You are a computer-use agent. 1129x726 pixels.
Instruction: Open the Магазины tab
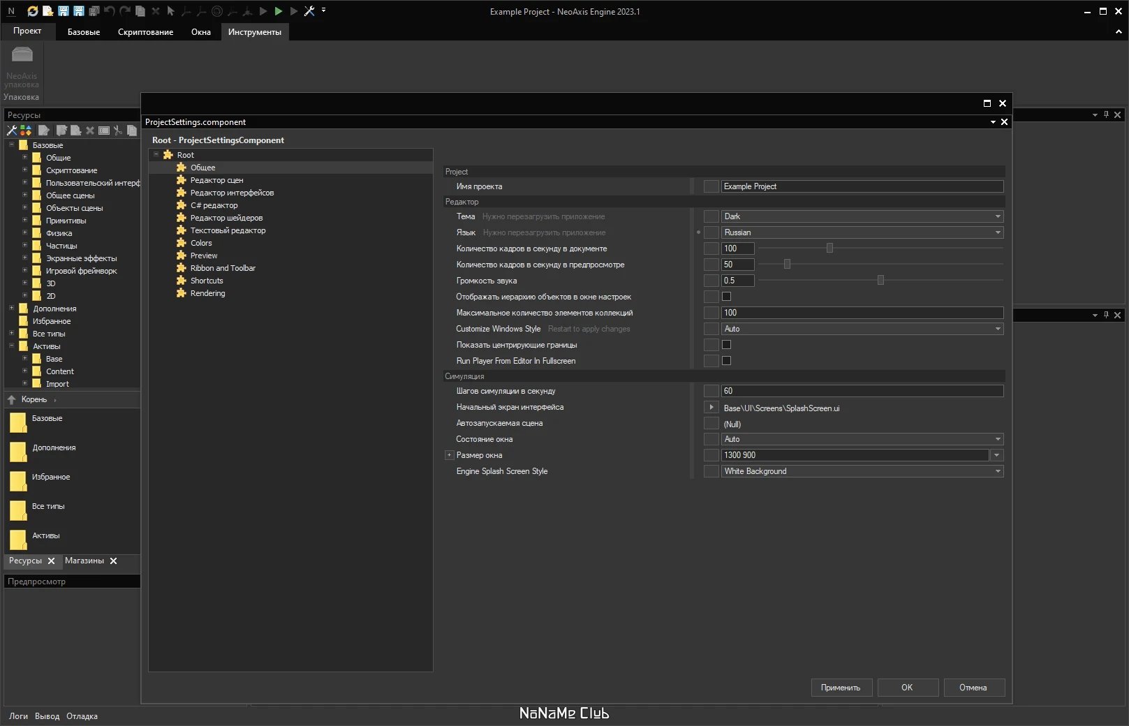(84, 561)
